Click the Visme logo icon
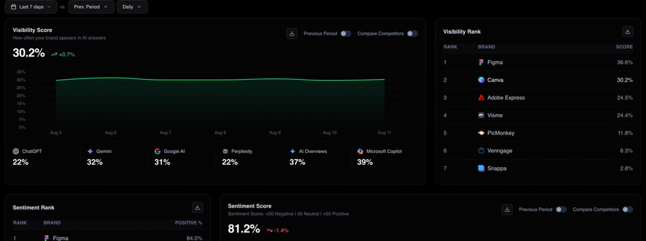 tap(481, 115)
